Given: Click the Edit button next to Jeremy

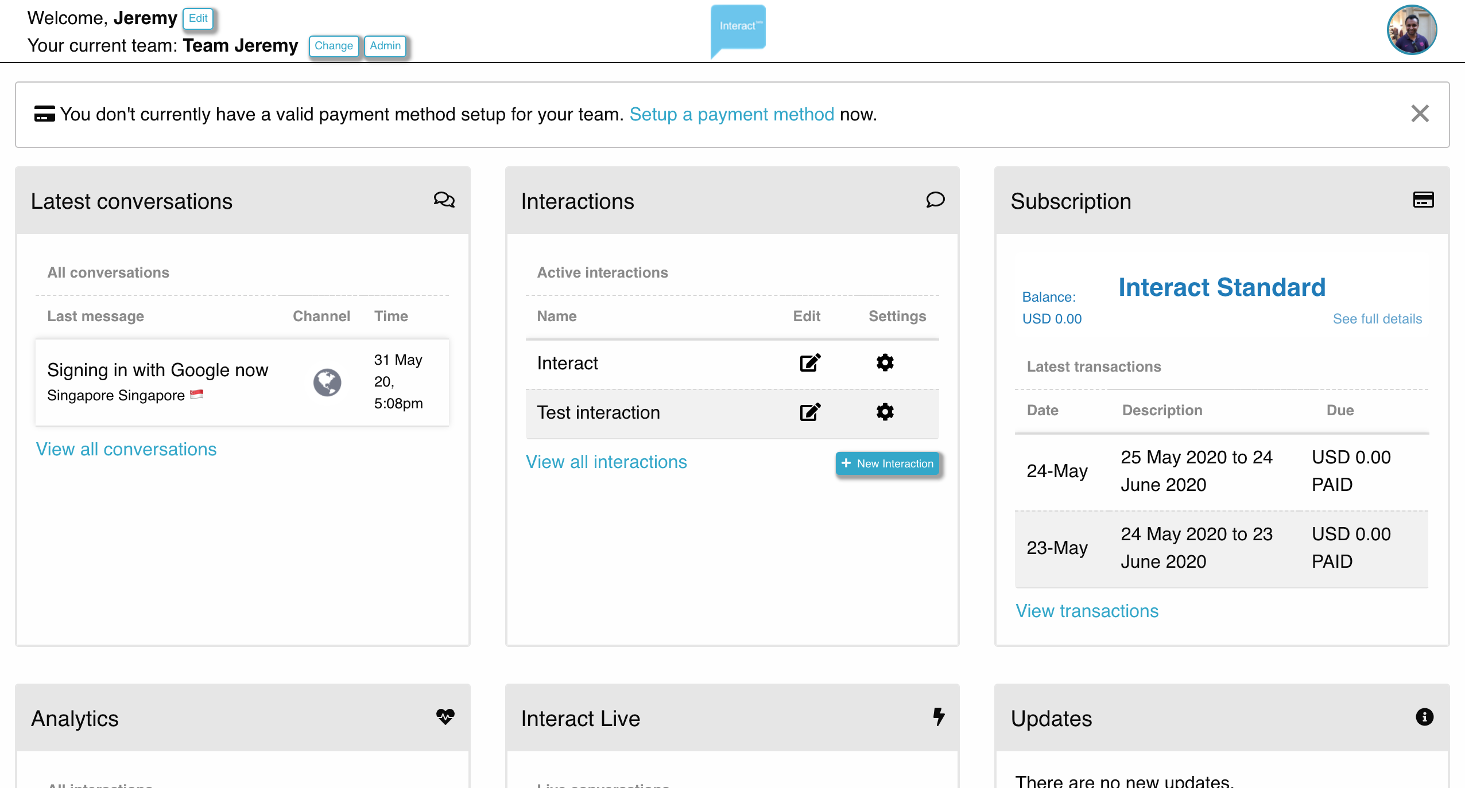Looking at the screenshot, I should tap(198, 18).
